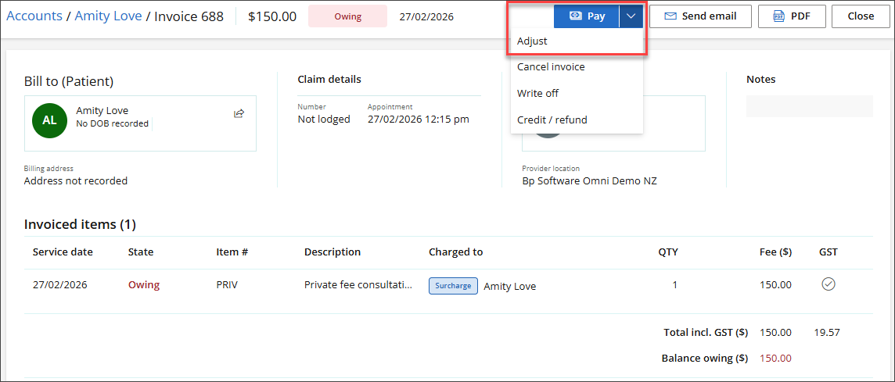Choose Cancel invoice menu option
Screen dimensions: 895x382
[551, 67]
